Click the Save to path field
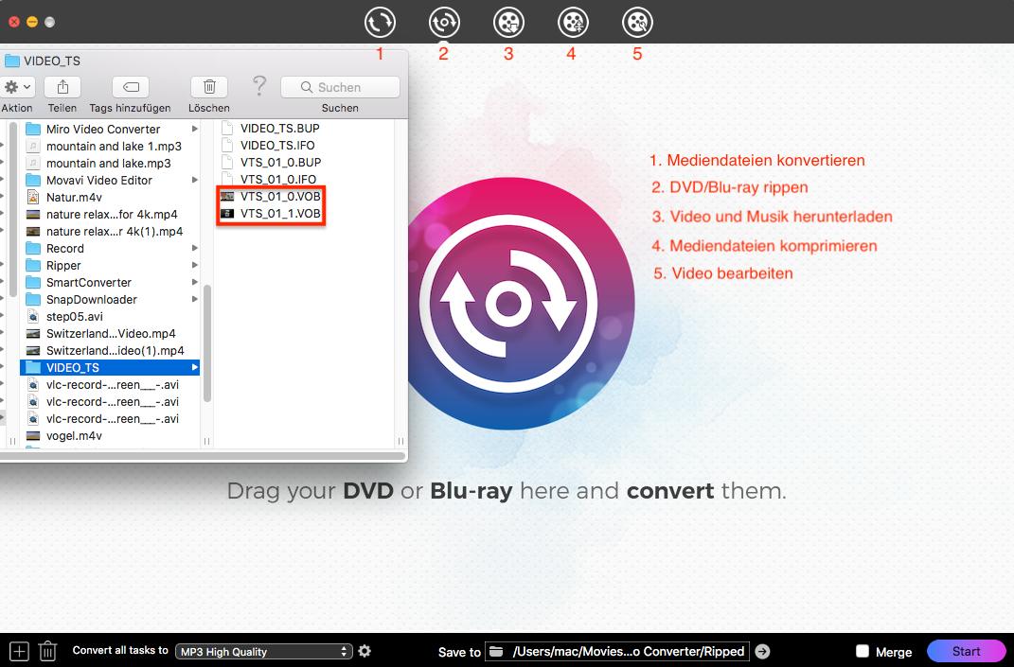The height and width of the screenshot is (667, 1014). pyautogui.click(x=618, y=651)
